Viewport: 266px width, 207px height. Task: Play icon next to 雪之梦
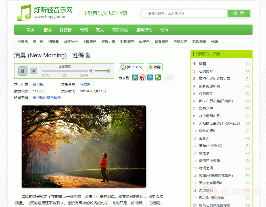click(x=247, y=153)
